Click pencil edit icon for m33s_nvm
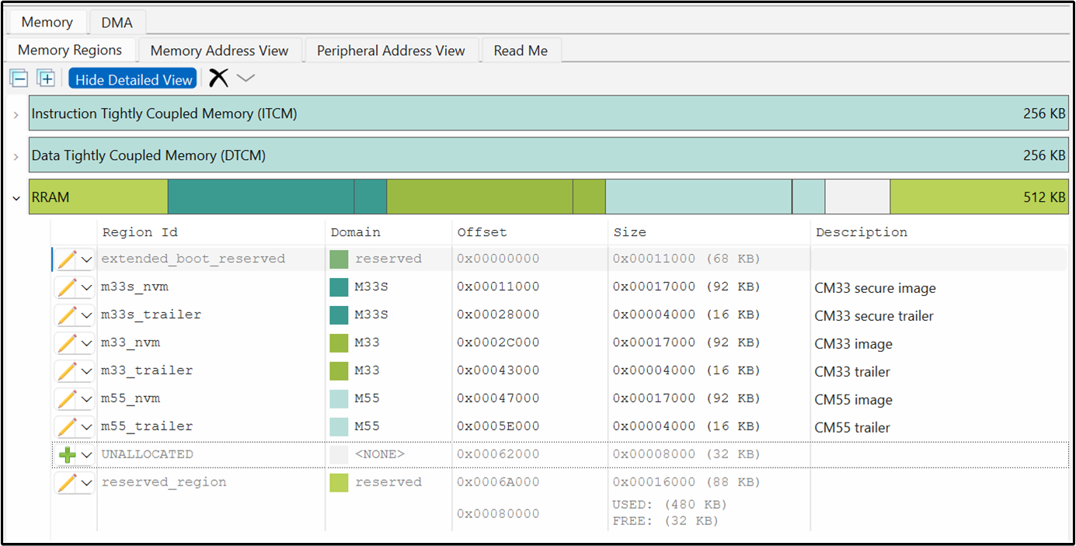Image resolution: width=1076 pixels, height=546 pixels. pos(67,287)
